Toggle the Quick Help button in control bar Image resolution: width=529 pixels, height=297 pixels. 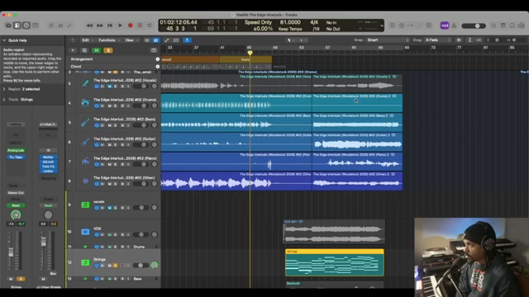(26, 26)
